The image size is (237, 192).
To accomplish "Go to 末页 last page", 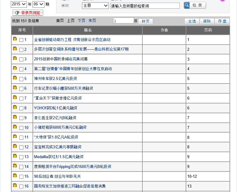I will 92,21.
